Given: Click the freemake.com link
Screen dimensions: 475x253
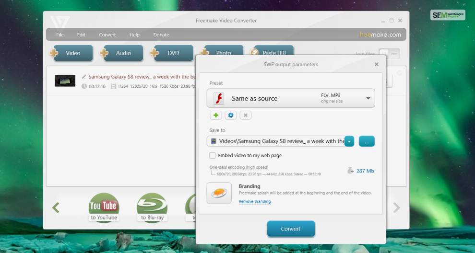Looking at the screenshot, I should [x=380, y=34].
